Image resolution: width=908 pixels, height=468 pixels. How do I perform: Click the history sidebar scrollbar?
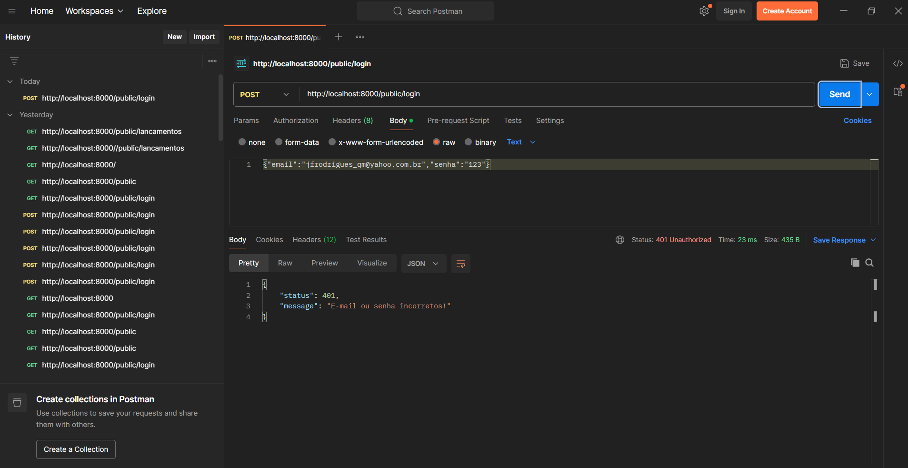[220, 108]
